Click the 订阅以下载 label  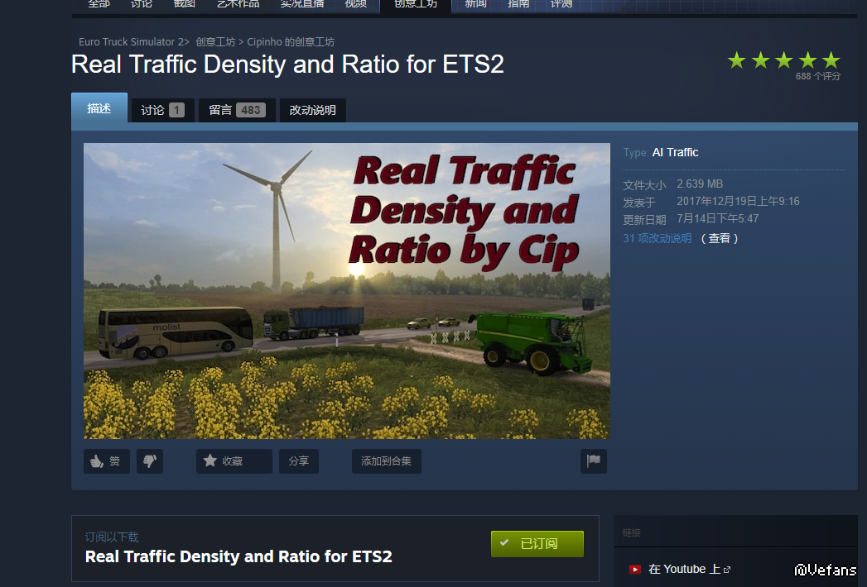point(112,537)
